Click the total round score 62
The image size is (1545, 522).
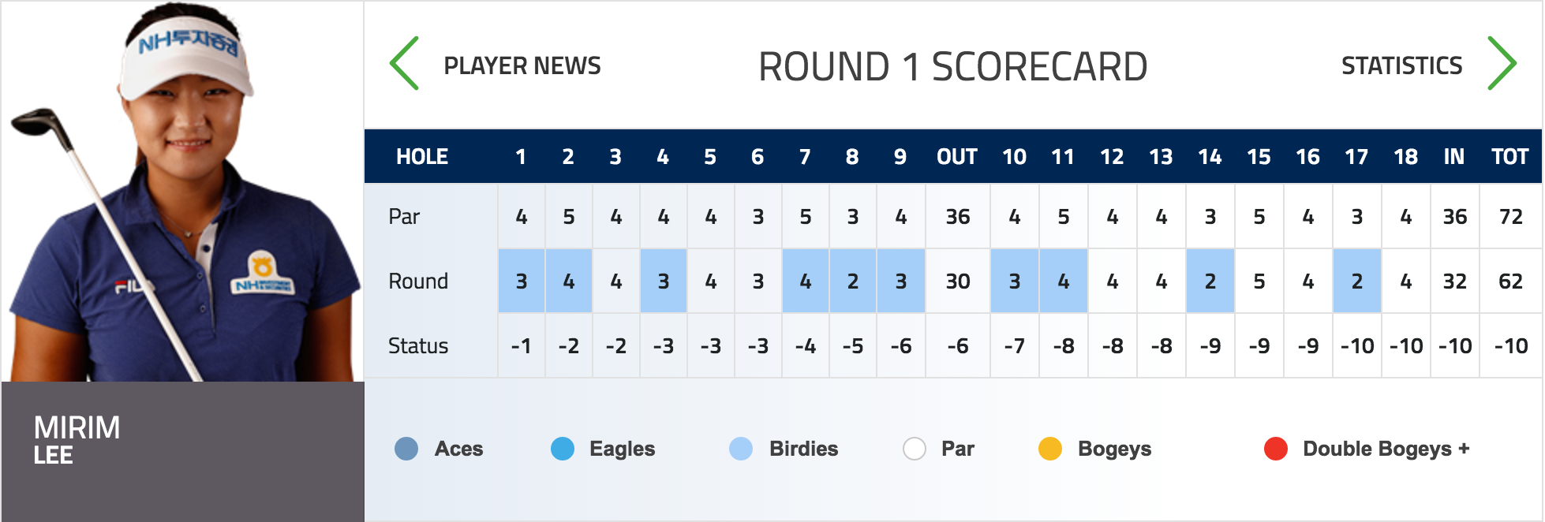click(1511, 281)
